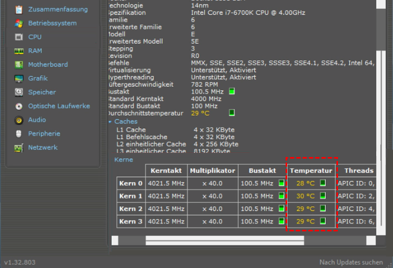Click Kern 0 Kerntakt 4021.5 MHz cell
The image size is (393, 268).
tap(166, 183)
